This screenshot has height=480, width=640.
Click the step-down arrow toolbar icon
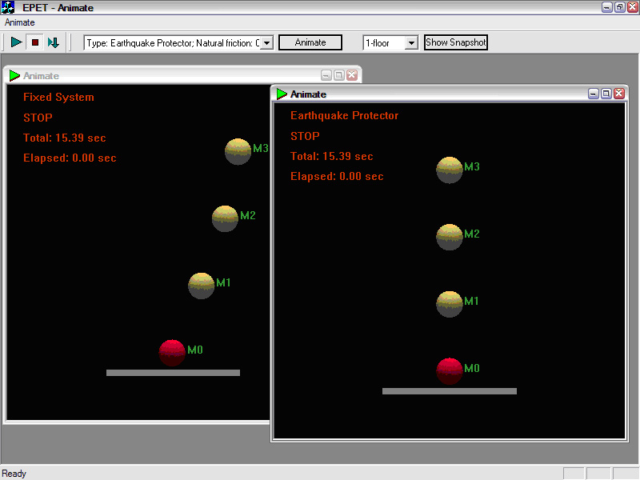tap(54, 42)
